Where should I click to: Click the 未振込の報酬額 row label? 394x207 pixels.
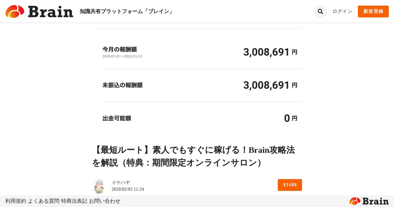click(122, 85)
